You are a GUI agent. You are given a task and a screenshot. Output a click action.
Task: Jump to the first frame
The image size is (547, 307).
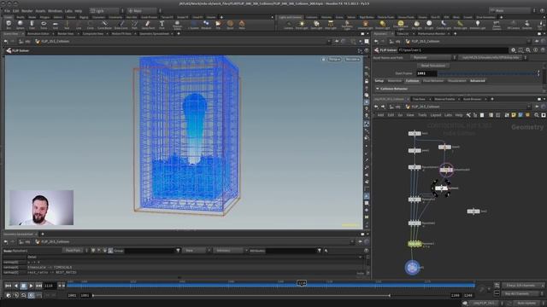[x=8, y=286]
